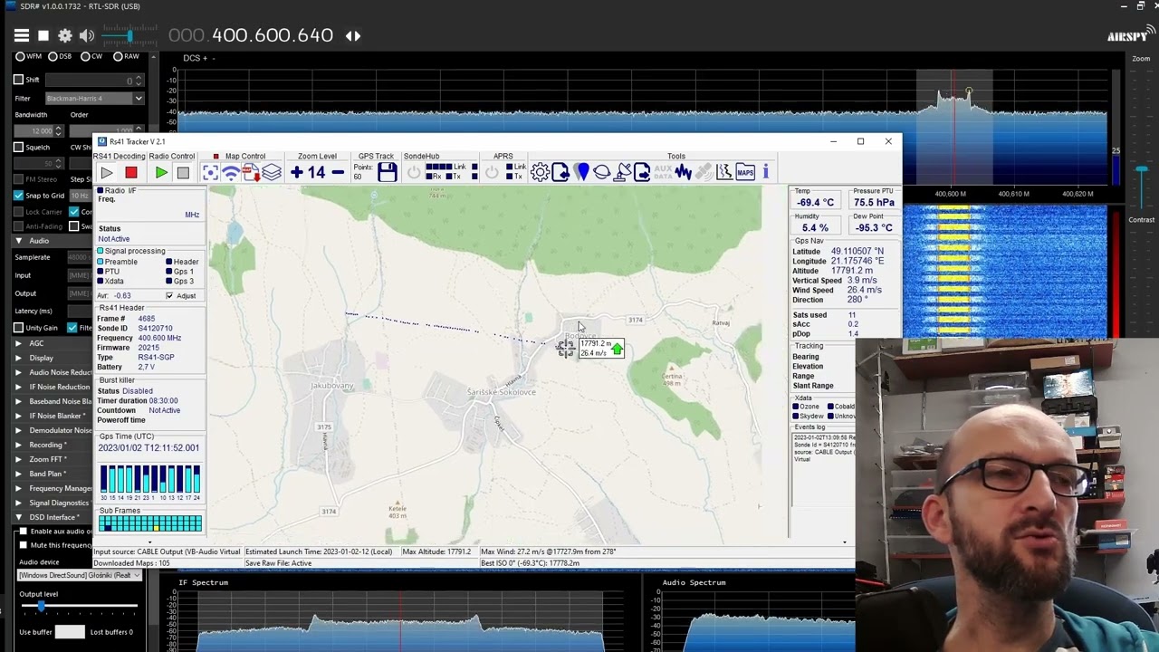This screenshot has width=1159, height=652.
Task: Adjust the DSD Output level slider
Action: point(41,606)
